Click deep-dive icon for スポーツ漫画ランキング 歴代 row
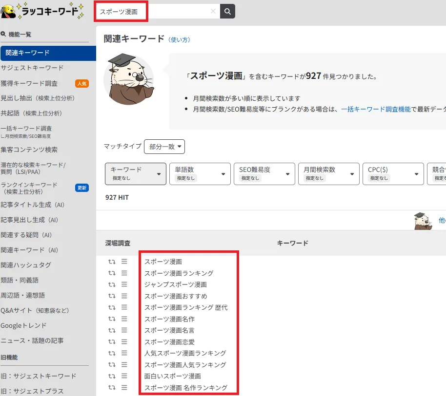446x396 pixels. [x=112, y=307]
